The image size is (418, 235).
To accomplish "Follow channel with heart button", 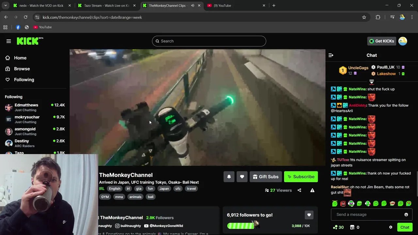I will (242, 177).
